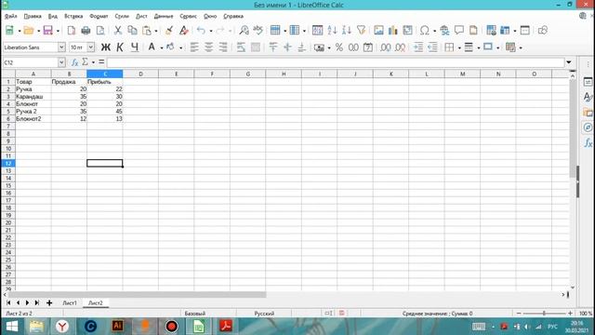Open the font name dropdown
This screenshot has width=595, height=335.
(x=61, y=47)
